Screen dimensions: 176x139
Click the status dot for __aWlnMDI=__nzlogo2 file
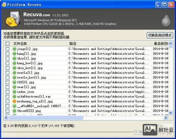(x=14, y=106)
